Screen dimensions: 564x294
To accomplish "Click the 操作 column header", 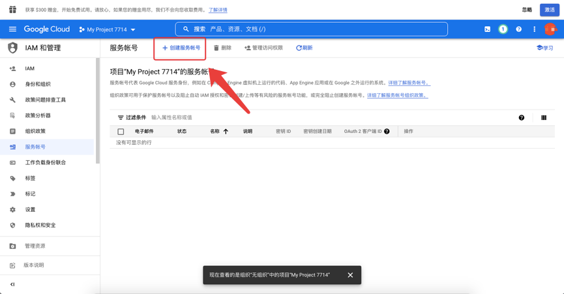I will [409, 131].
